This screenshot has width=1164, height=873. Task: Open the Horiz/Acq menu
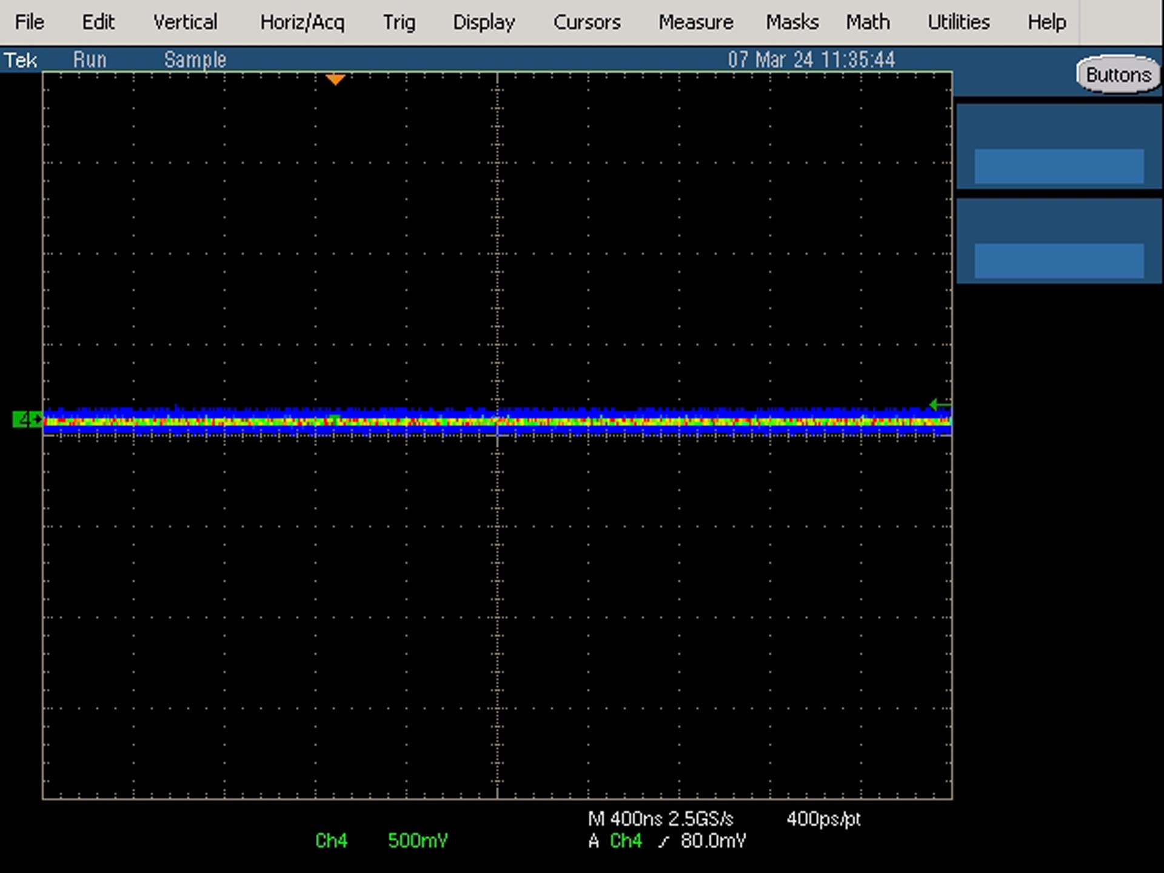(302, 22)
